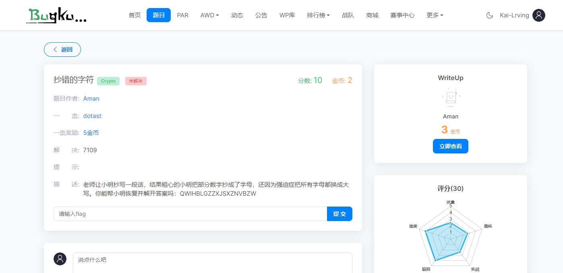Submit the flag via 提交 button
Image resolution: width=563 pixels, height=273 pixels.
[x=339, y=214]
